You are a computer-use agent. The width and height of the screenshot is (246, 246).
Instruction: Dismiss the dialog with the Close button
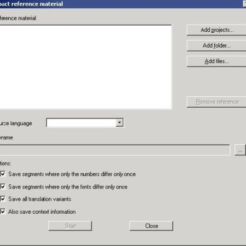[x=151, y=226]
